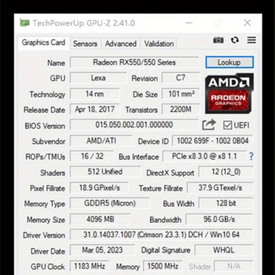275x275 pixels.
Task: Click the Lookup button
Action: 229,62
